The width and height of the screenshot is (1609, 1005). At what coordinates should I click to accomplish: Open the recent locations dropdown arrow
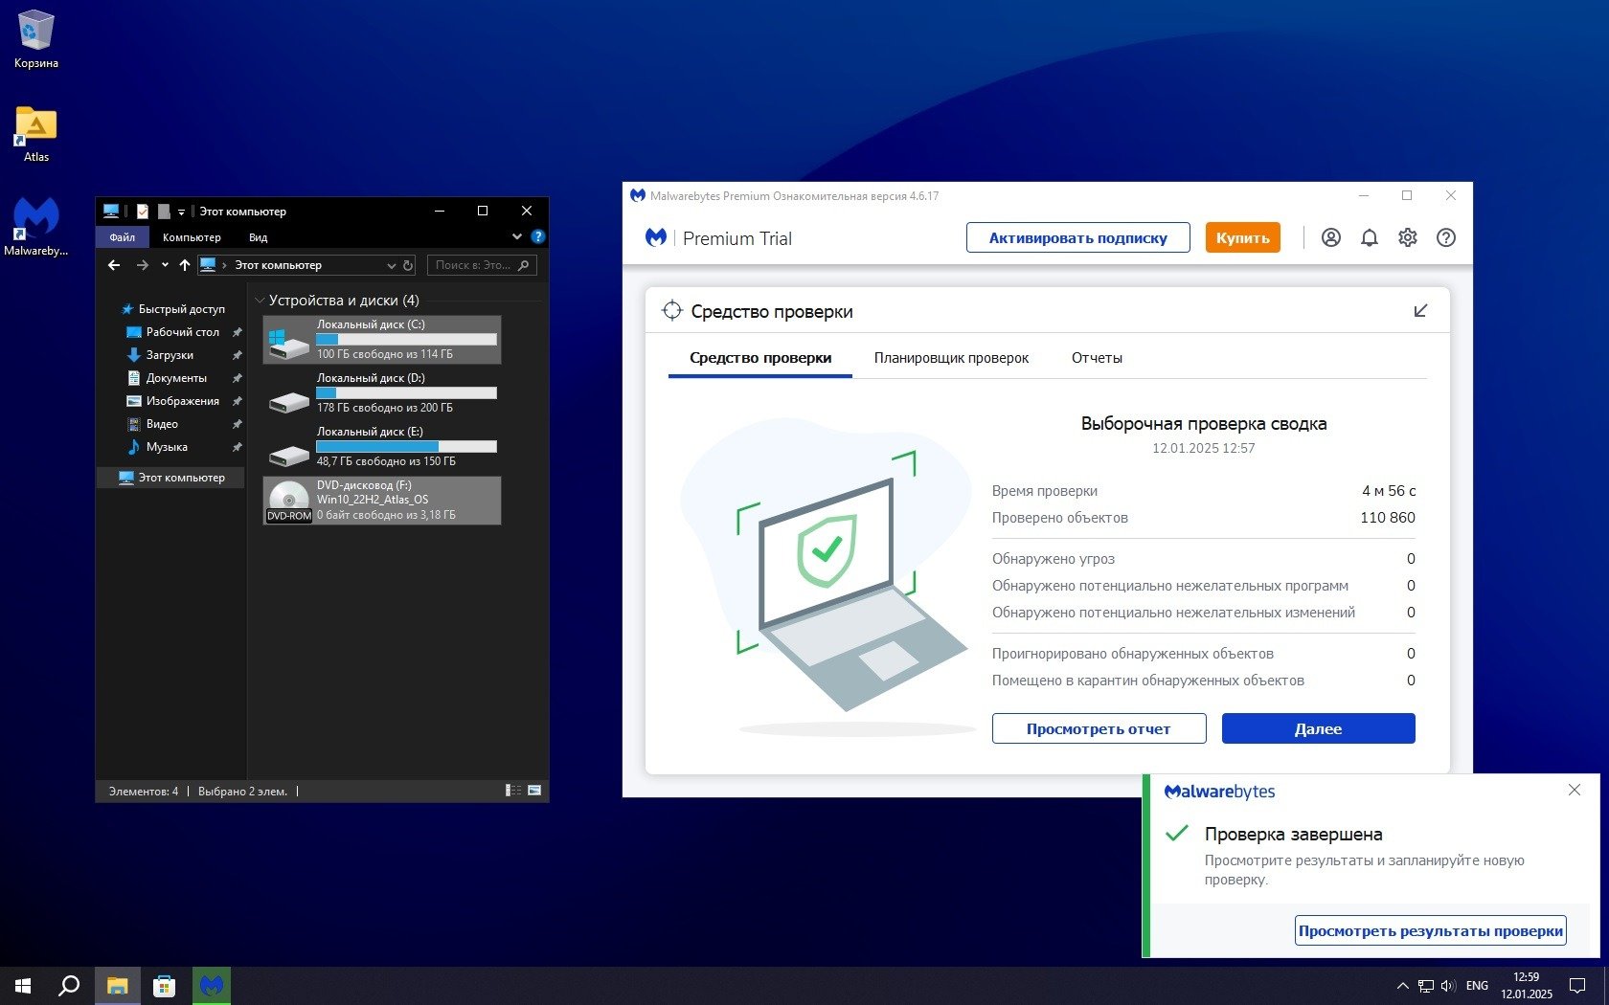pos(165,265)
